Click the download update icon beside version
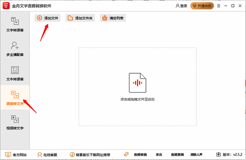246x160 pixels. [x=219, y=155]
